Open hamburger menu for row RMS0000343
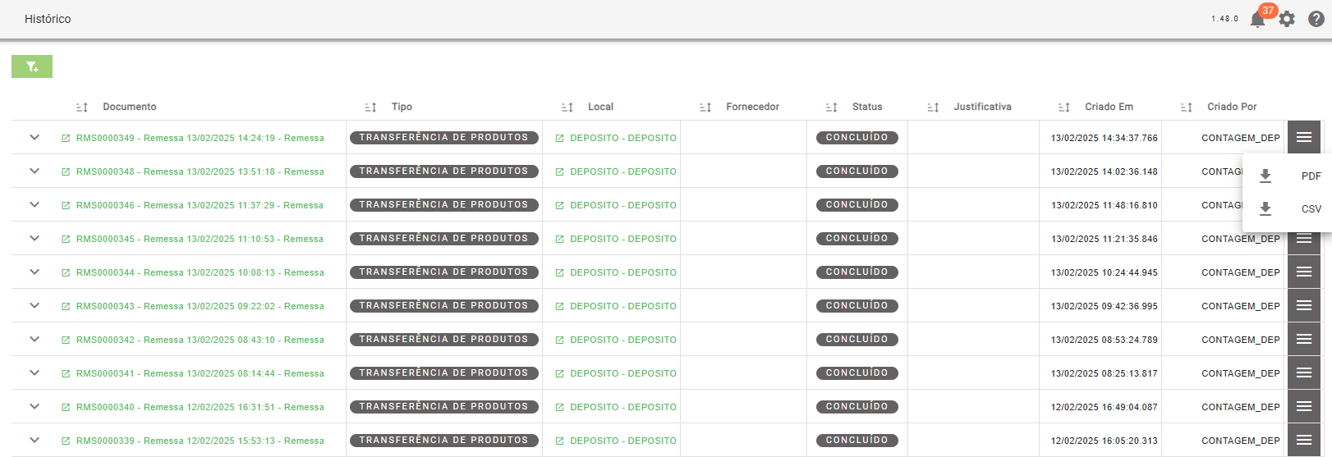This screenshot has width=1332, height=457. pos(1304,305)
